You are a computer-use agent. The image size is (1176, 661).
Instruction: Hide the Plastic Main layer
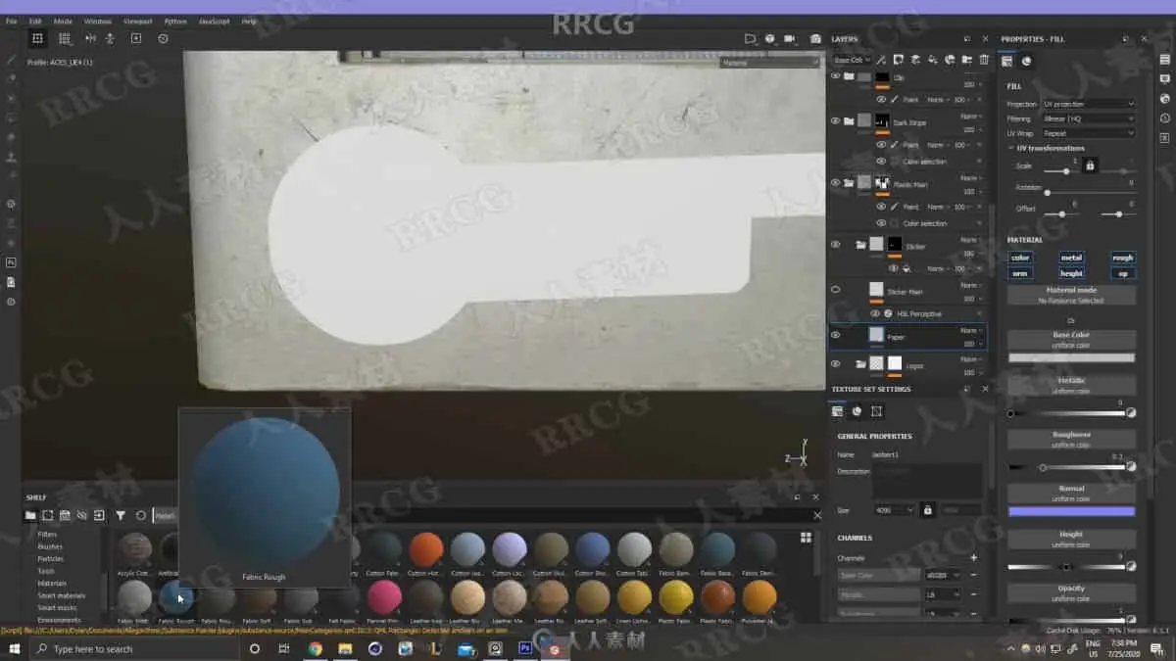836,182
